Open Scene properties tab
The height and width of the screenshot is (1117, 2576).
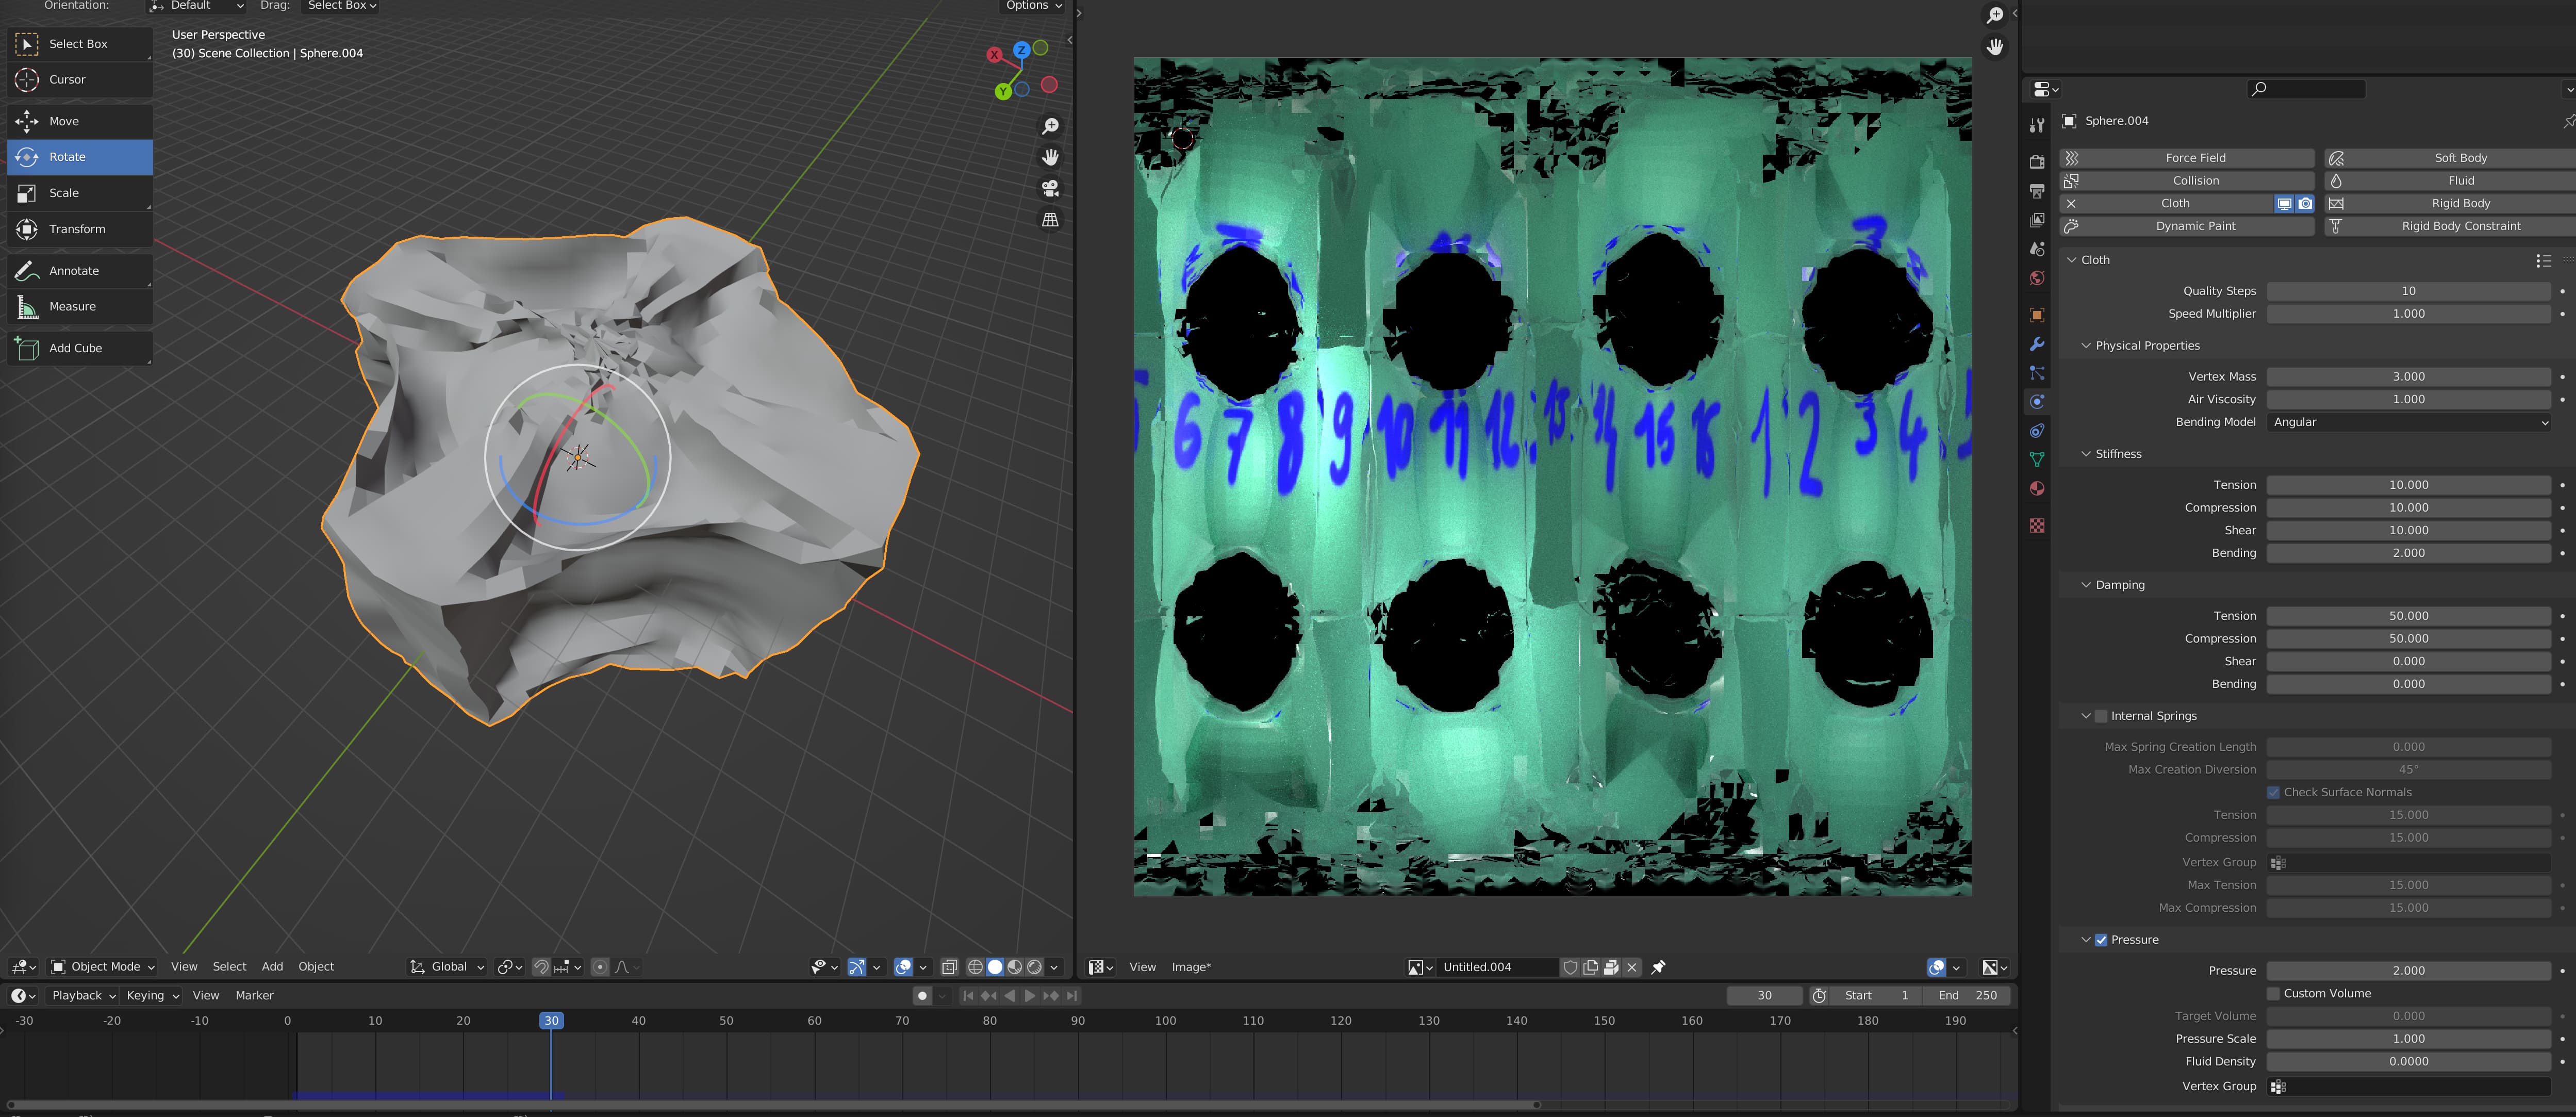pyautogui.click(x=2037, y=249)
